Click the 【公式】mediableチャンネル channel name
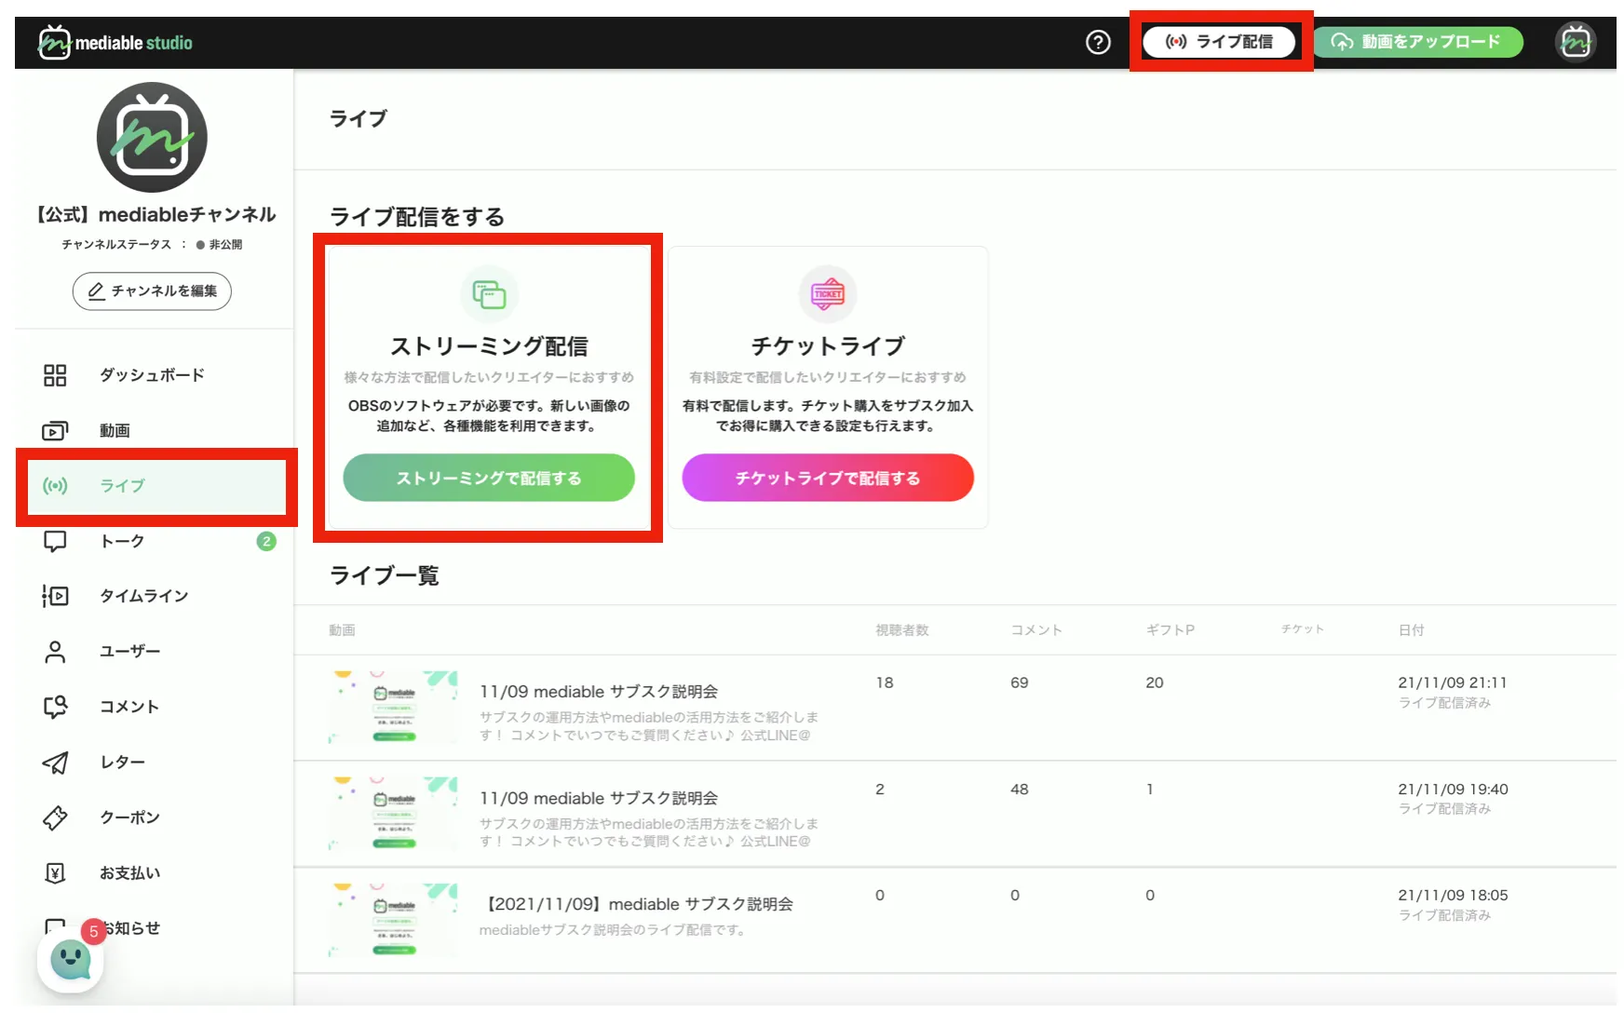 156,215
